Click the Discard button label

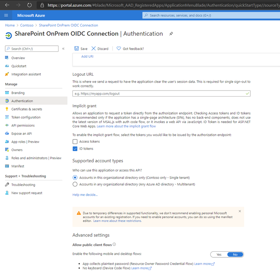pyautogui.click(x=103, y=49)
